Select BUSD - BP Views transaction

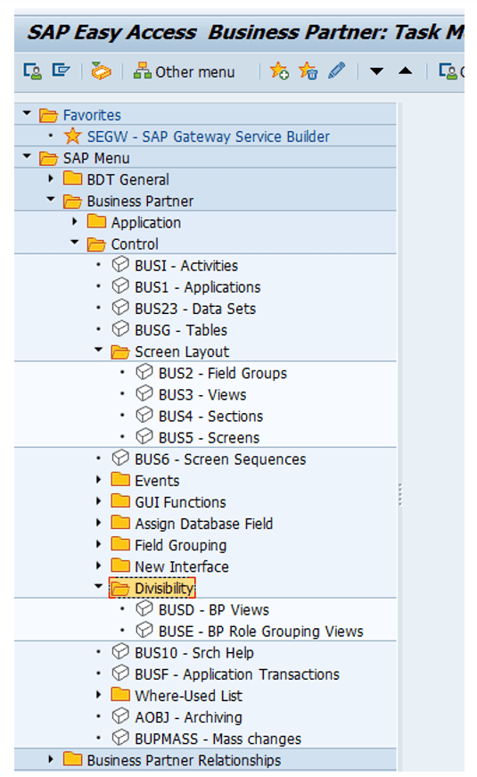[214, 609]
